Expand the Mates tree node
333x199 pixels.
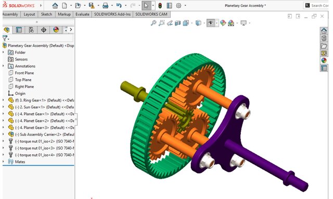(3, 161)
